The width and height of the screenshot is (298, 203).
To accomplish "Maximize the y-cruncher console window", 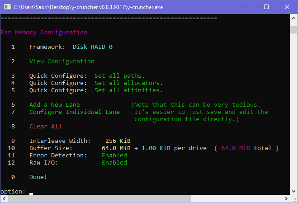I will point(266,7).
